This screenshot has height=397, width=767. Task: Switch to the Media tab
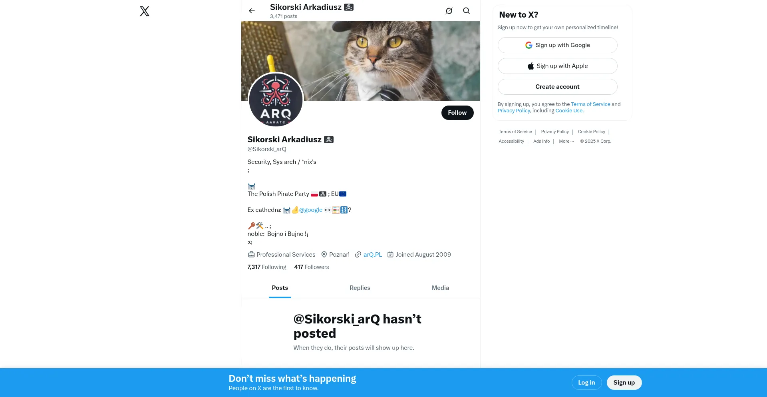pos(440,288)
